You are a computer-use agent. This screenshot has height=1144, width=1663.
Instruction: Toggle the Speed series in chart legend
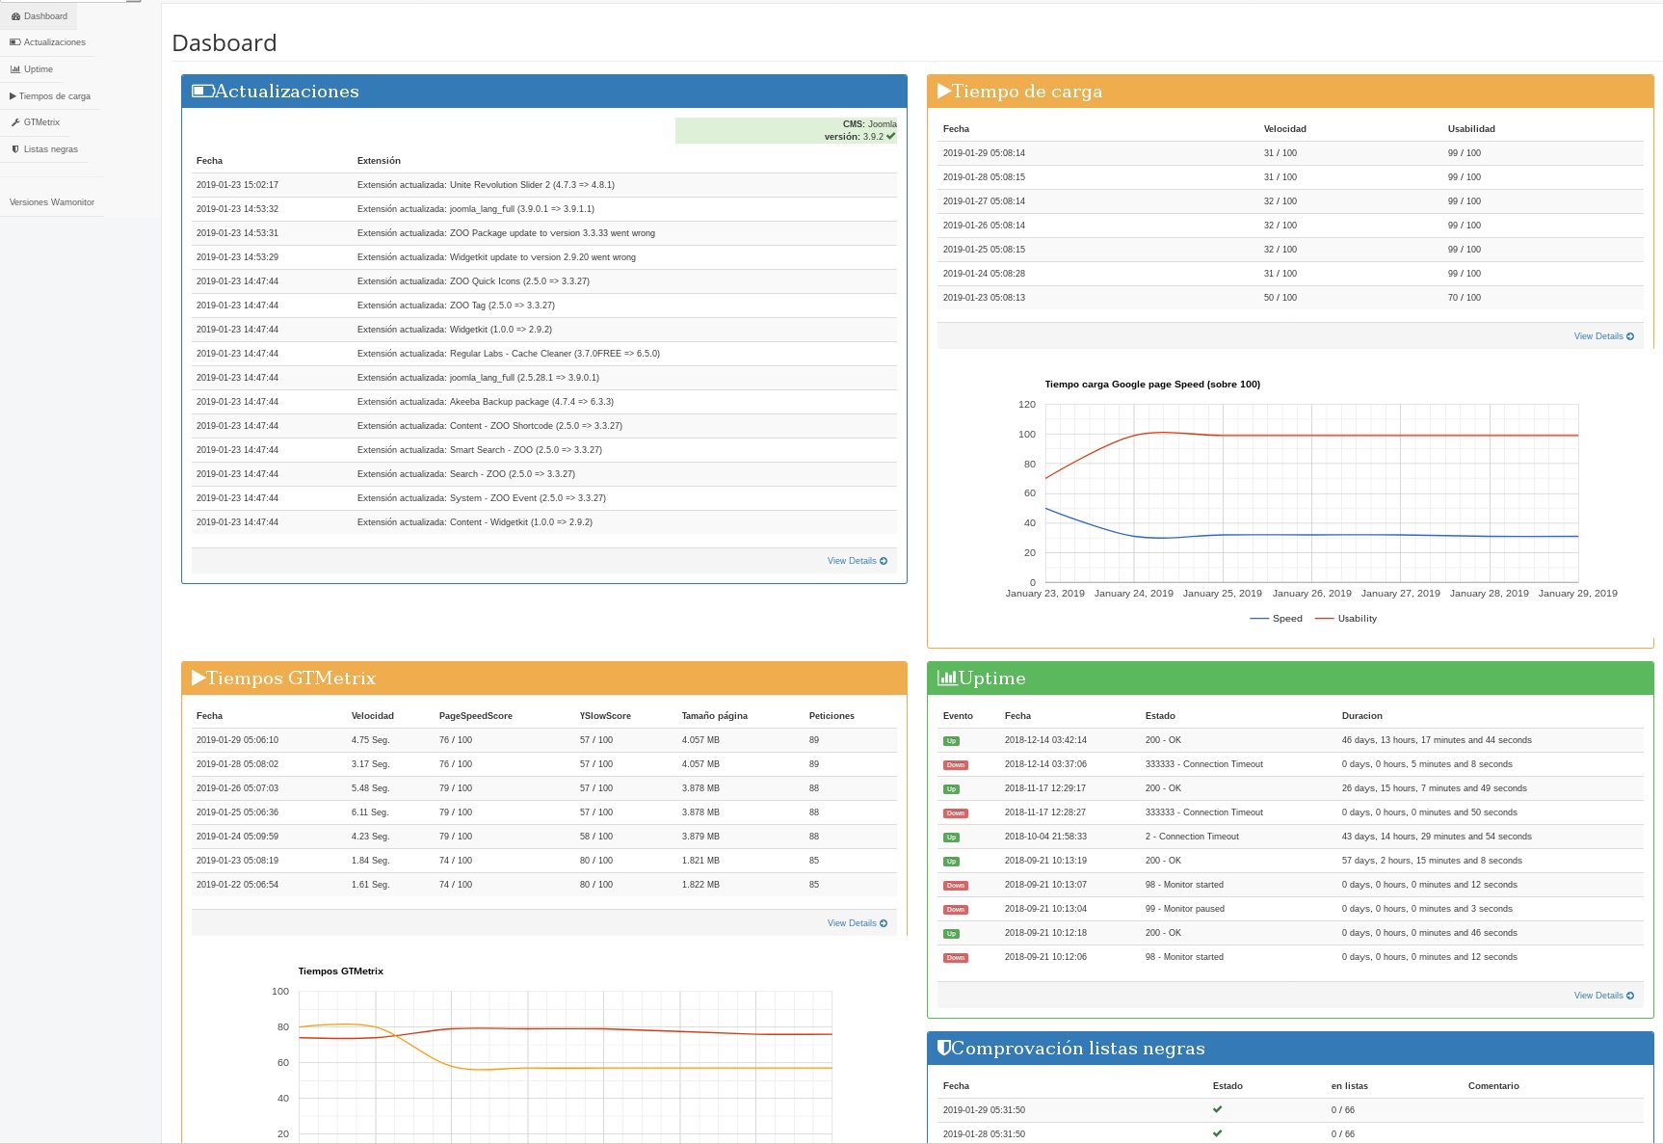click(x=1276, y=619)
